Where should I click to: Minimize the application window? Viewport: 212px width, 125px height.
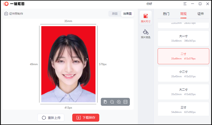[x=192, y=4]
